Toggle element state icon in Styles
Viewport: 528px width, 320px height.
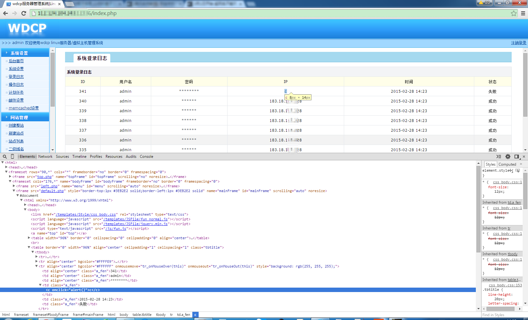click(518, 170)
